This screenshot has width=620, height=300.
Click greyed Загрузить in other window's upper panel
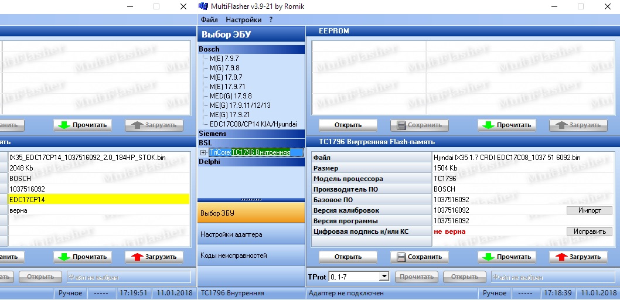tap(154, 125)
